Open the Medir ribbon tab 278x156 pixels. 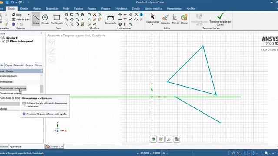pos(66,9)
